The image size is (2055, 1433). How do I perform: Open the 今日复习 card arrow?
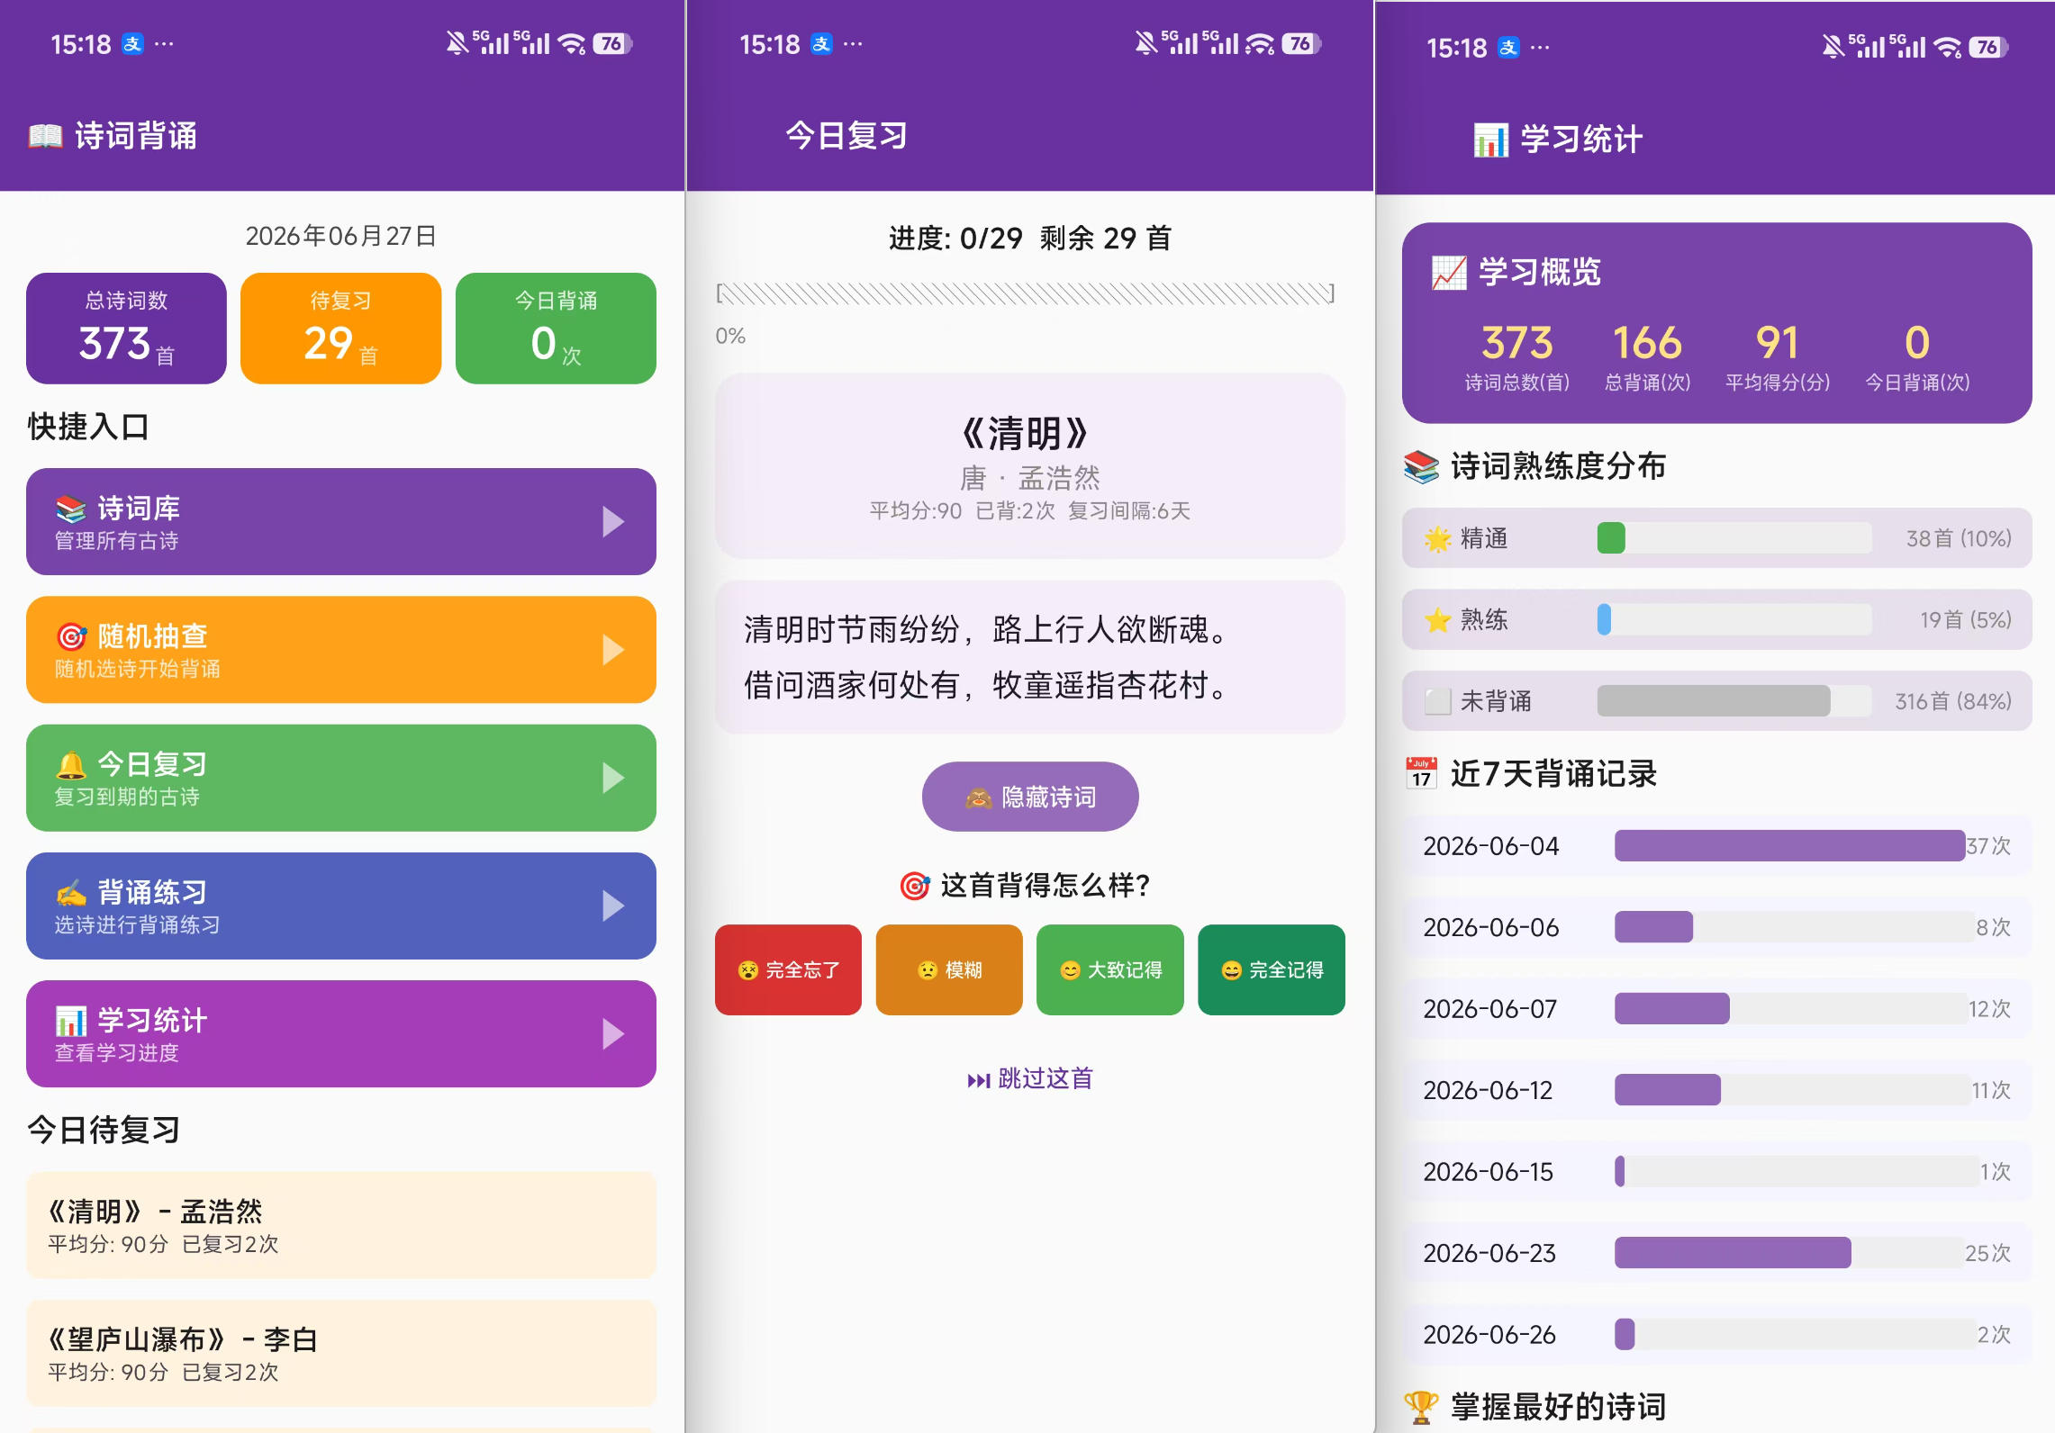tap(613, 778)
